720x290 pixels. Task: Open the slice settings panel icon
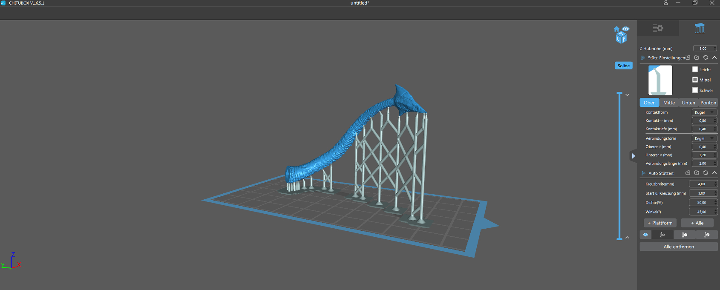click(x=658, y=28)
